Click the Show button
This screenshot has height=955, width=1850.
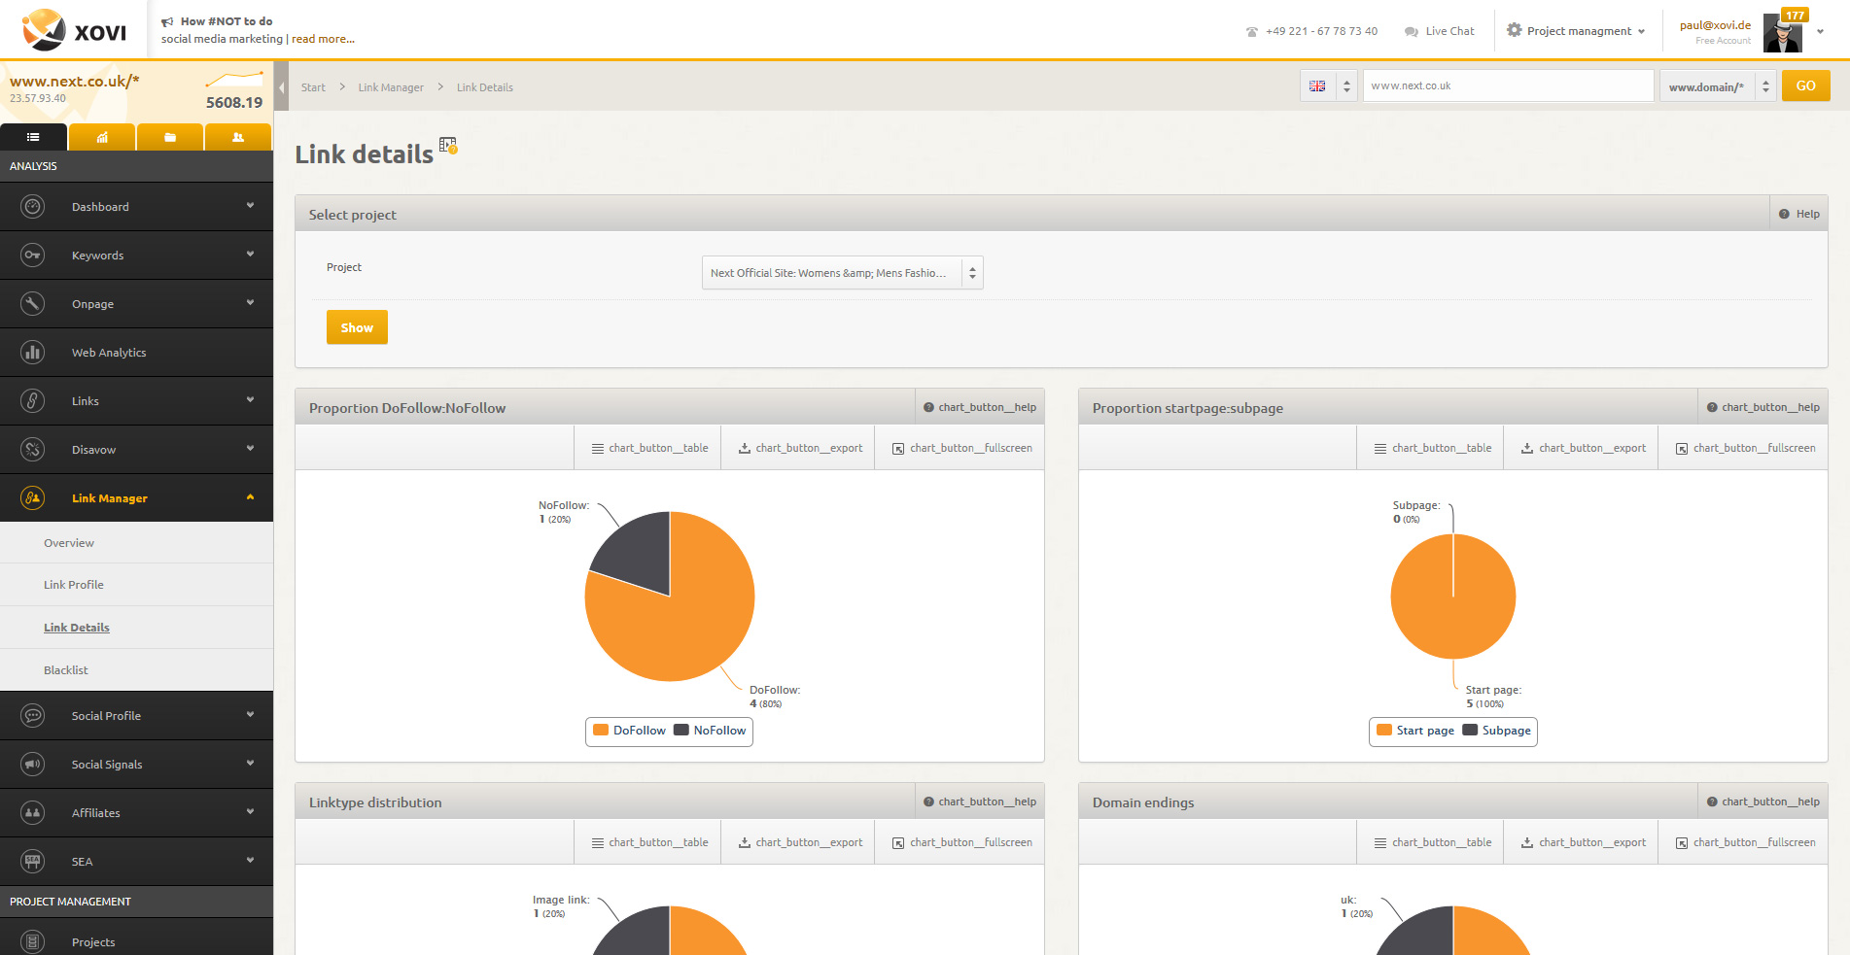pyautogui.click(x=357, y=327)
